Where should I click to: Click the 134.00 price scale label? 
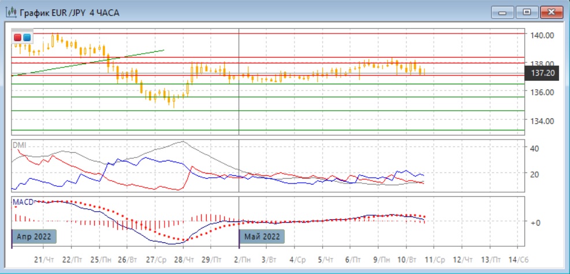[x=542, y=121]
